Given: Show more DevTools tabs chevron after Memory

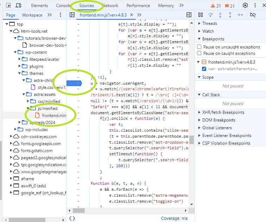Looking at the screenshot, I should click(181, 5).
